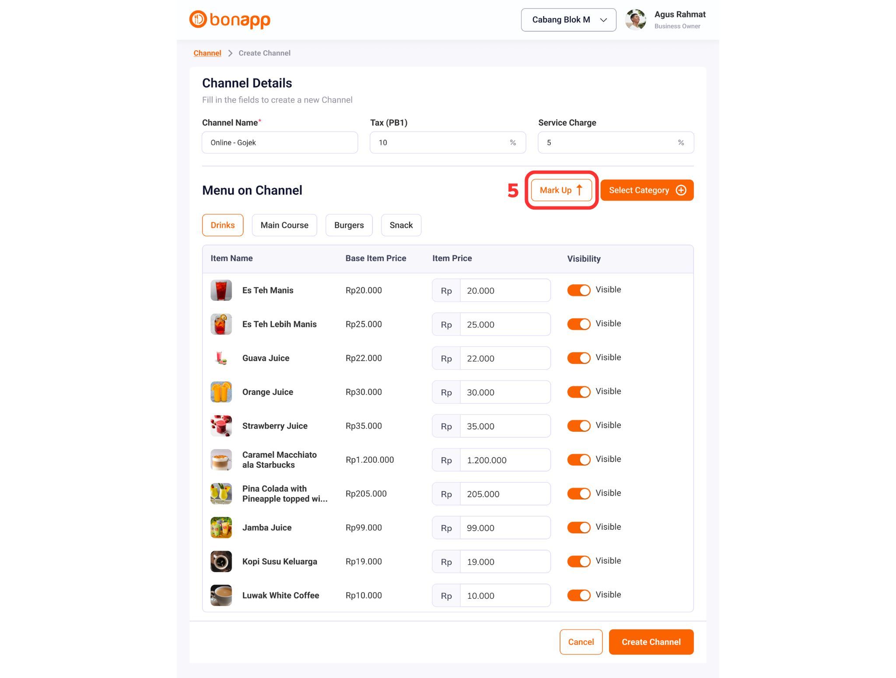Toggle visibility off for Guava Juice

(x=578, y=358)
